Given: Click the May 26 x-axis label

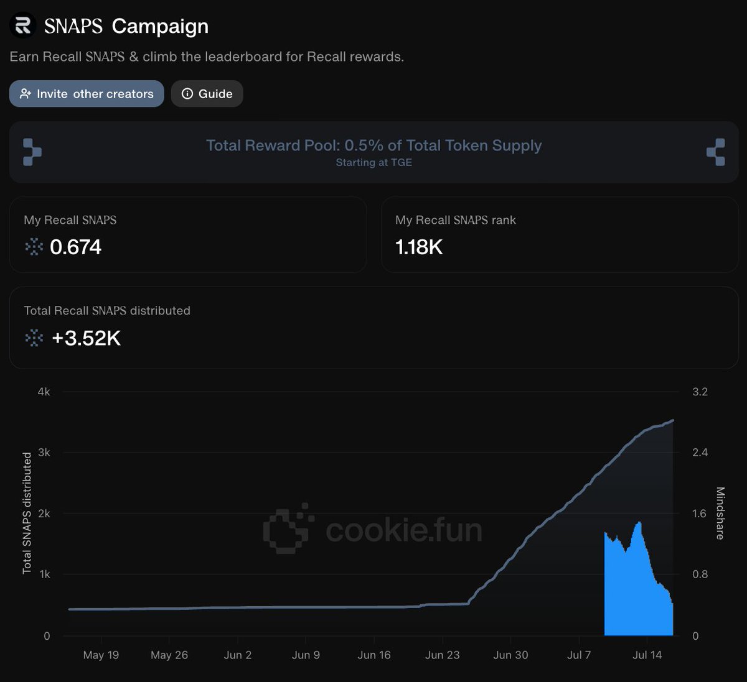Looking at the screenshot, I should tap(169, 655).
